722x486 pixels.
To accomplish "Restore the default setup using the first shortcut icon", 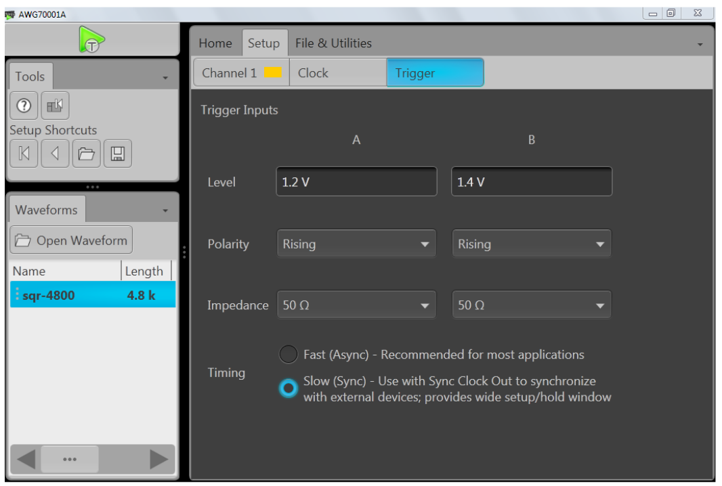I will click(23, 153).
